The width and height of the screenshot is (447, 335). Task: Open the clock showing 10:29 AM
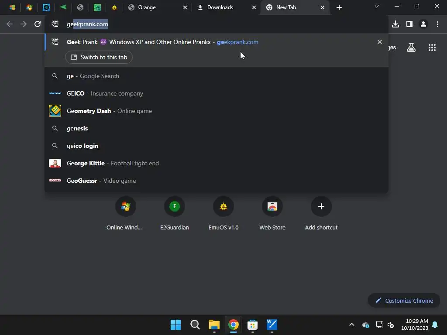tap(415, 325)
